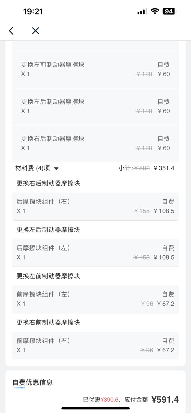Select the 更换右后制动器摩擦块 labor item card
The height and width of the screenshot is (413, 191).
(x=95, y=143)
